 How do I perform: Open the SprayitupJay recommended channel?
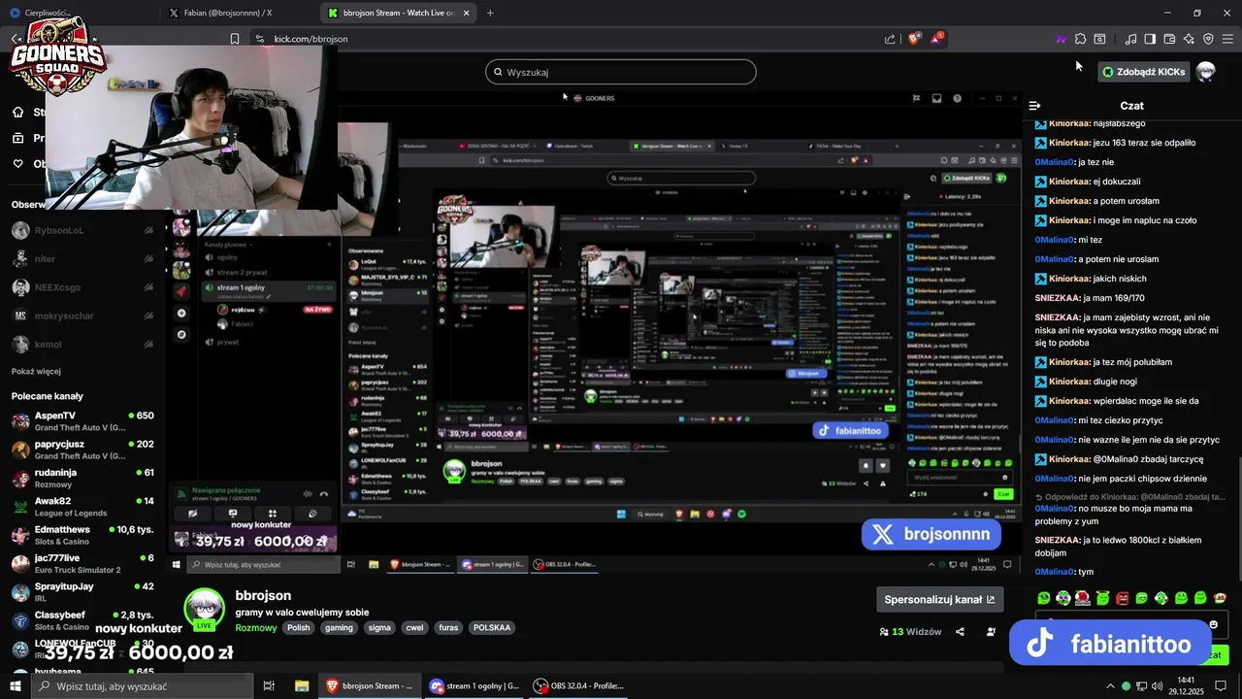click(82, 592)
